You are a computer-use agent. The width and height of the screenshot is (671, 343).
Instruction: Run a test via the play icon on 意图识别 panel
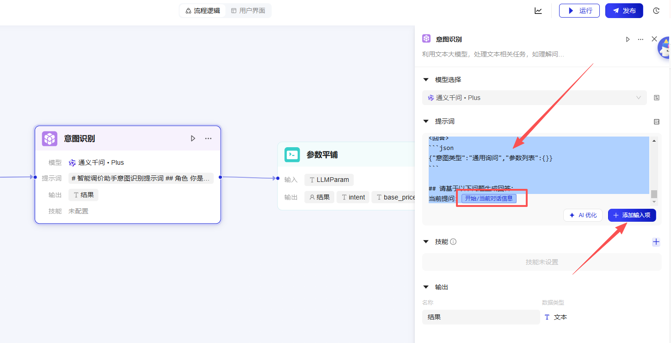tap(628, 39)
